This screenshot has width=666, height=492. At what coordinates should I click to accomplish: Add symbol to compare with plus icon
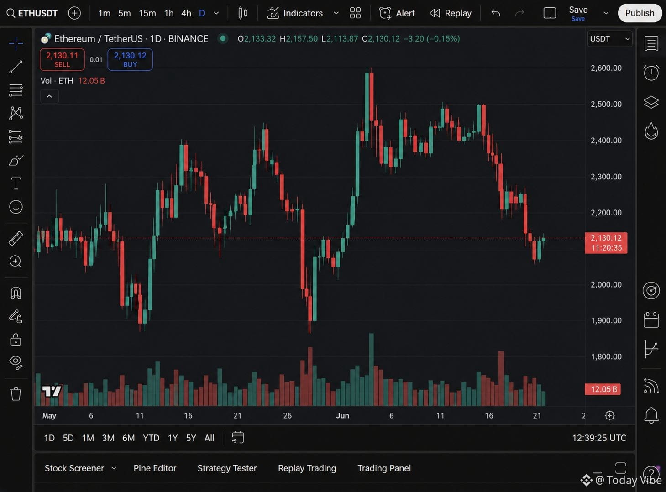tap(74, 13)
